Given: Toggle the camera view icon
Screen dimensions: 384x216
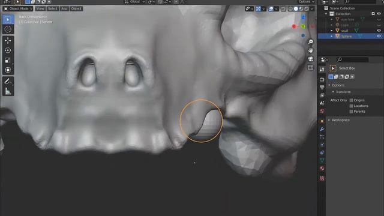Looking at the screenshot, I should (x=311, y=59).
